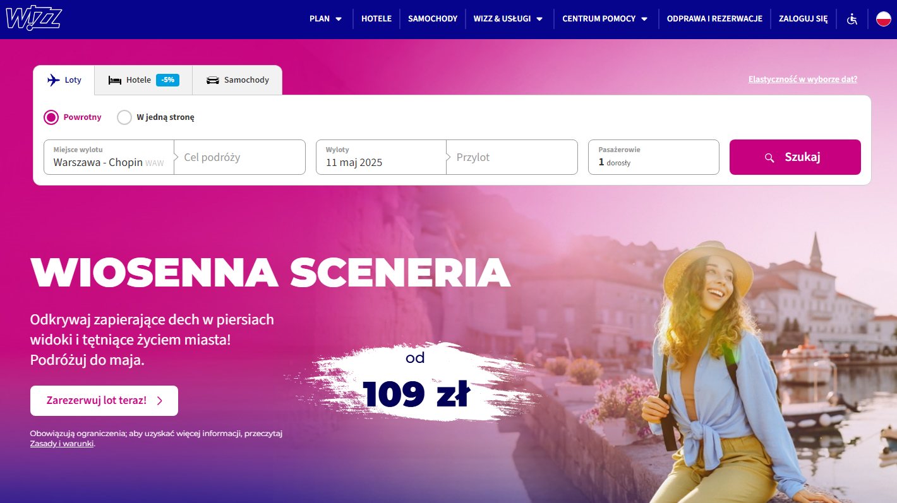Open Elastyczność w wyborze dat? link
Screen dimensions: 897x503
coord(803,80)
